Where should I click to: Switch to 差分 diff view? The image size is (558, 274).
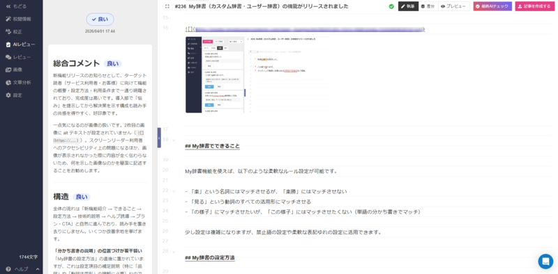tap(428, 6)
